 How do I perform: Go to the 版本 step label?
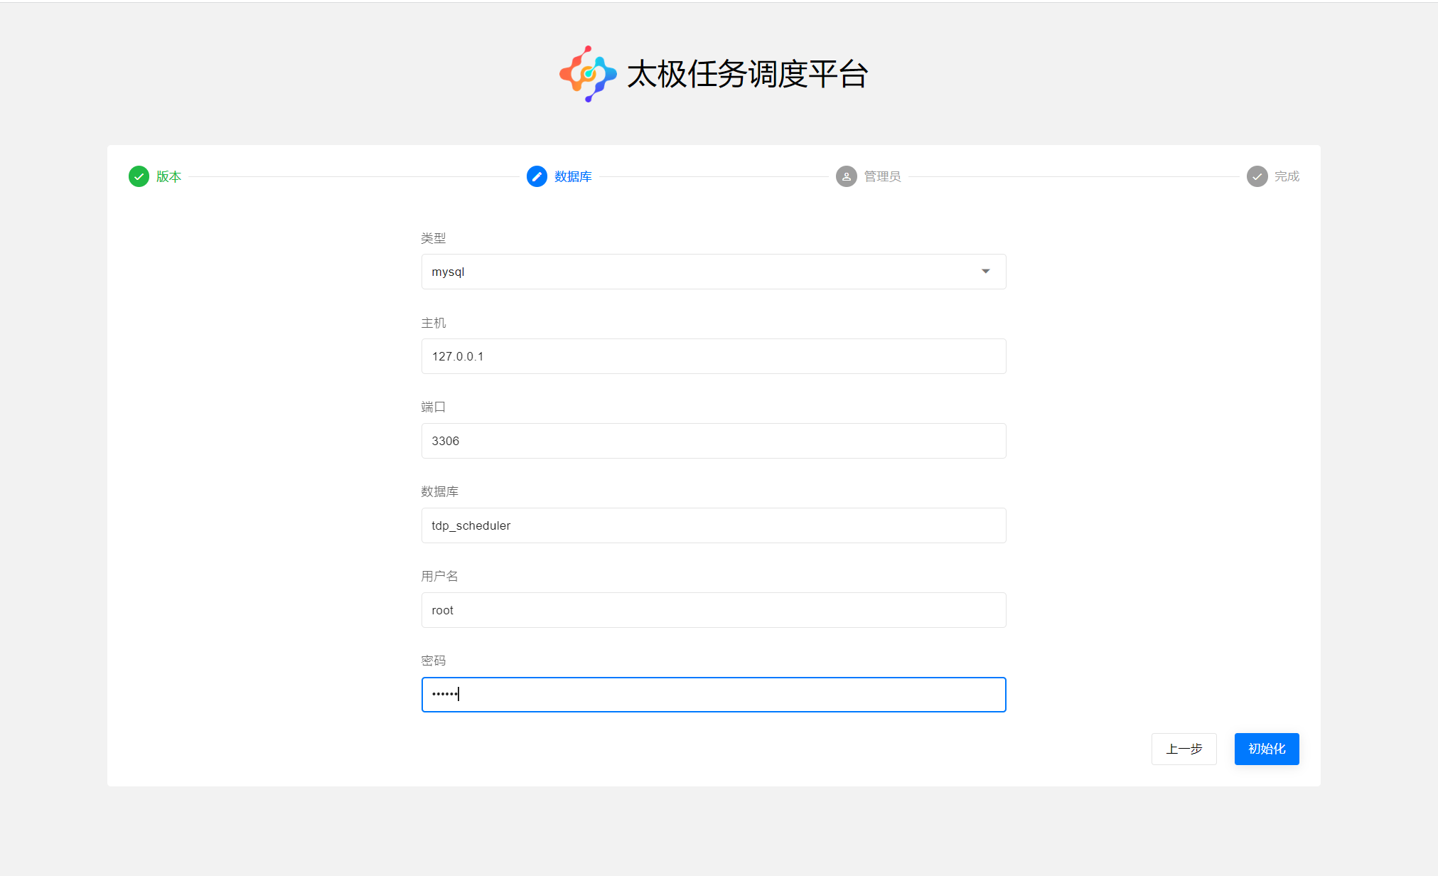[x=169, y=176]
